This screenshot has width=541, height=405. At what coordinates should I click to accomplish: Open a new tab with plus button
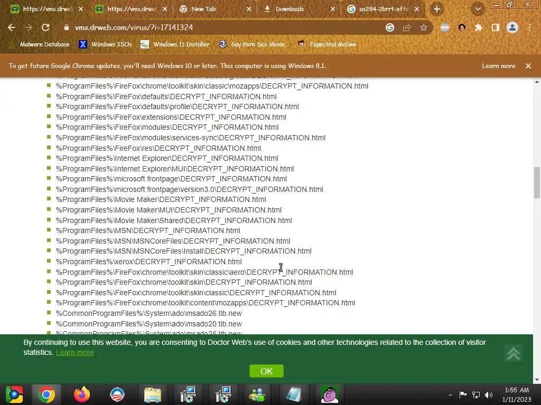(x=437, y=9)
